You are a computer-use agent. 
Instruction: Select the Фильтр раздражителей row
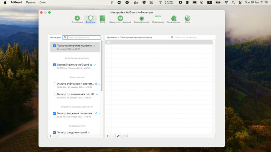75,132
